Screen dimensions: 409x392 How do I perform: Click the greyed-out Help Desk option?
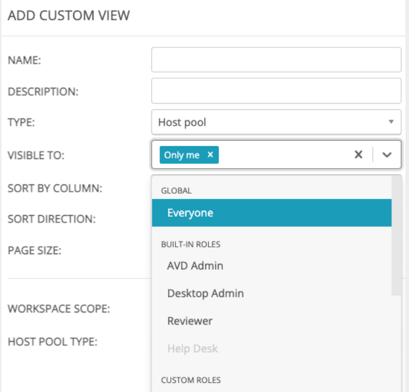pos(192,349)
